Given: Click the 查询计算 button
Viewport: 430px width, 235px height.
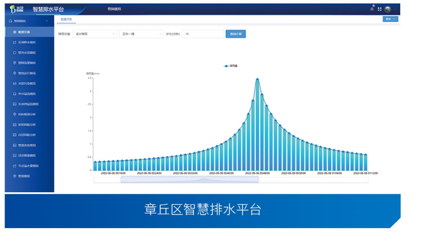Looking at the screenshot, I should tap(235, 34).
